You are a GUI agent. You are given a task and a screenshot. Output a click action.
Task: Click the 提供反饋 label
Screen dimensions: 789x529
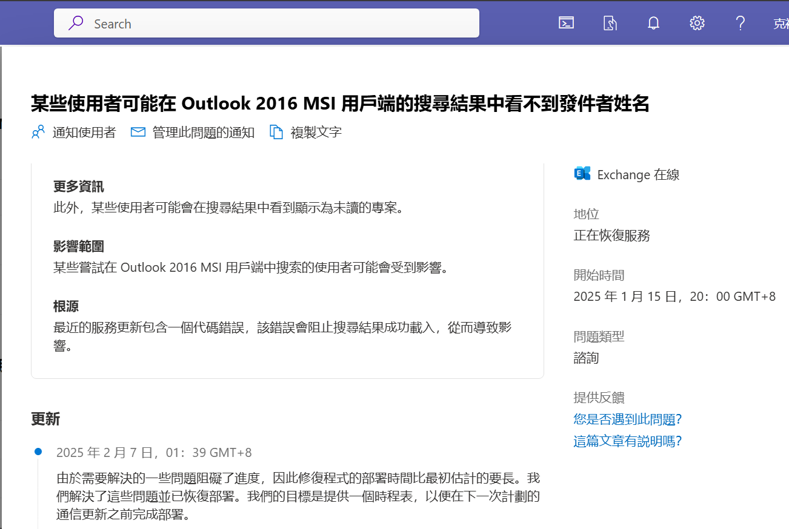click(x=599, y=397)
